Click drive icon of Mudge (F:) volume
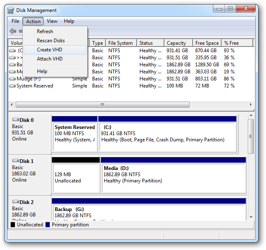The image size is (266, 250). pyautogui.click(x=12, y=79)
